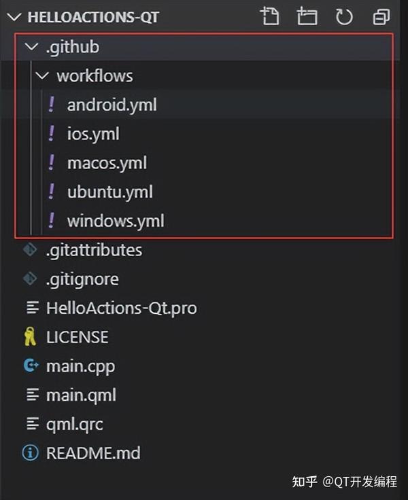The width and height of the screenshot is (408, 500).
Task: Click the YAML icon beside android.yml
Action: coord(51,105)
